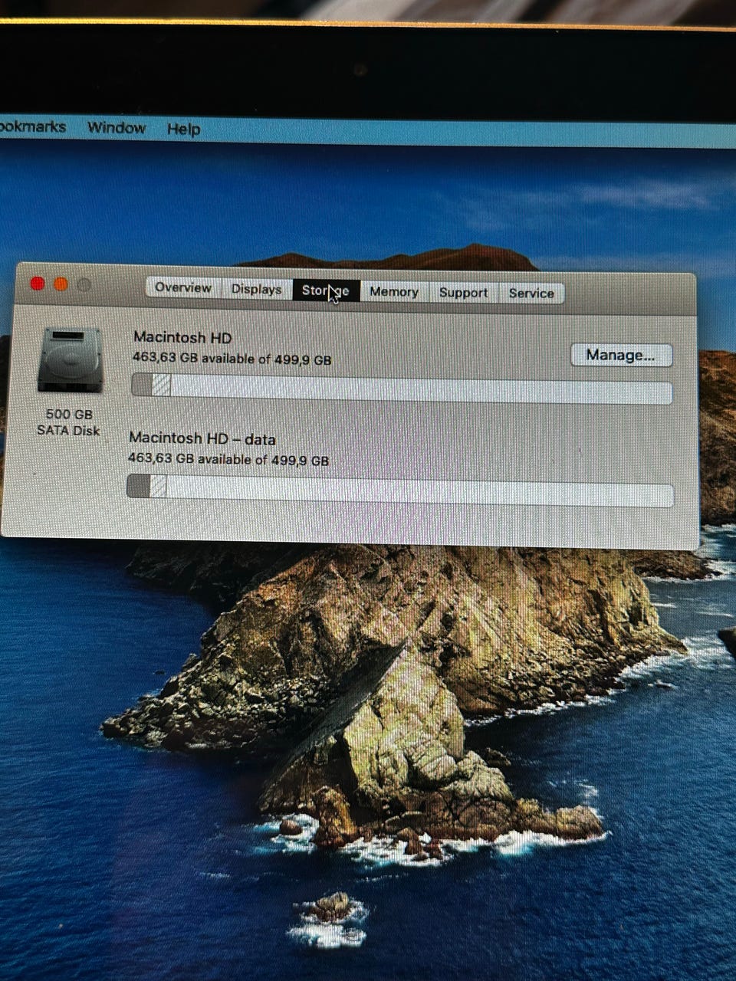Click the Manage... button
The image size is (736, 981).
pos(621,355)
